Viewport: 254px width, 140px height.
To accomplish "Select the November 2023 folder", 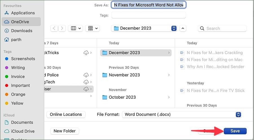I will pos(136,75).
